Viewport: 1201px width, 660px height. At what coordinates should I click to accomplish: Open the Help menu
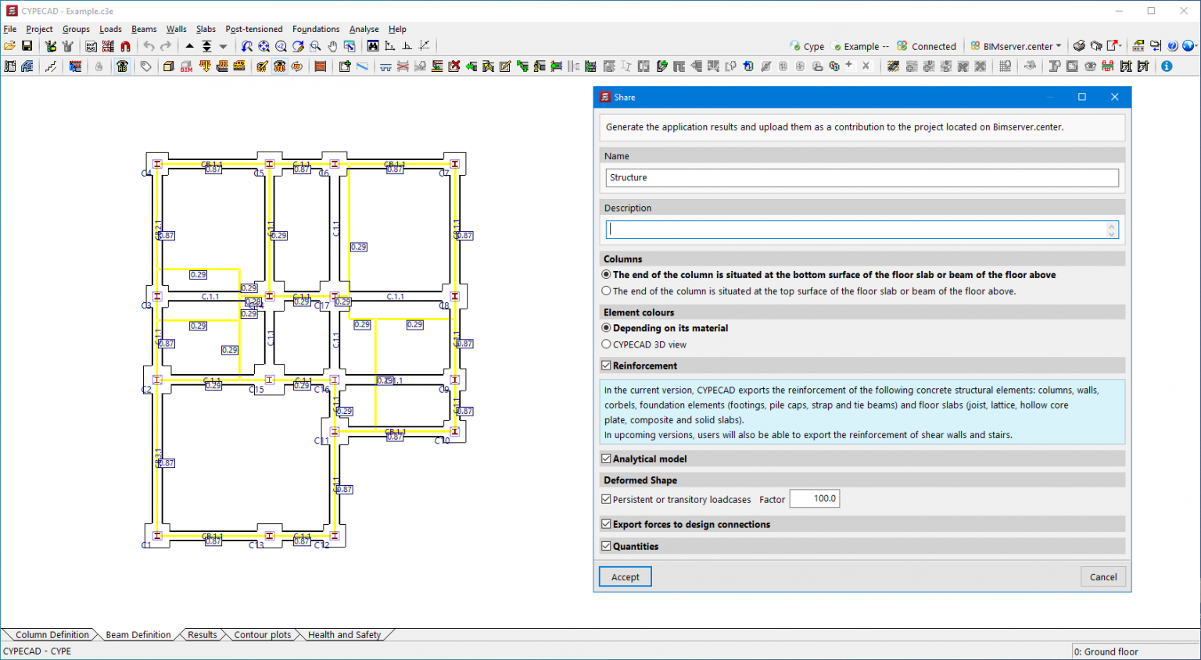pos(397,29)
